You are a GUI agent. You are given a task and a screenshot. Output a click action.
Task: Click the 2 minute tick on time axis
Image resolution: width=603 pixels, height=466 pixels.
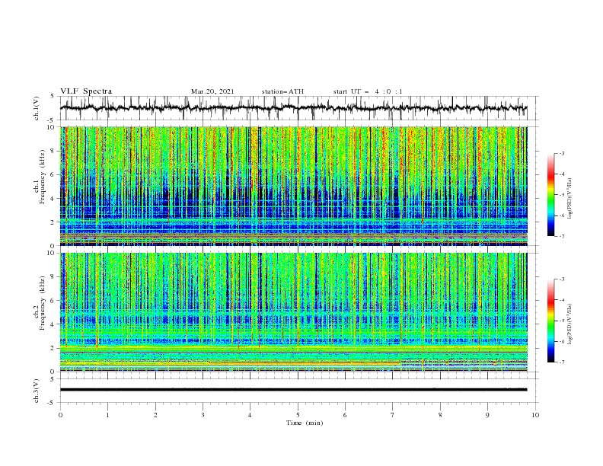coord(155,415)
